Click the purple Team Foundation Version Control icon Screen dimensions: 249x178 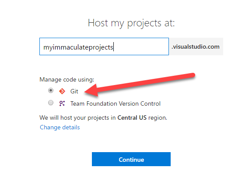pos(62,103)
